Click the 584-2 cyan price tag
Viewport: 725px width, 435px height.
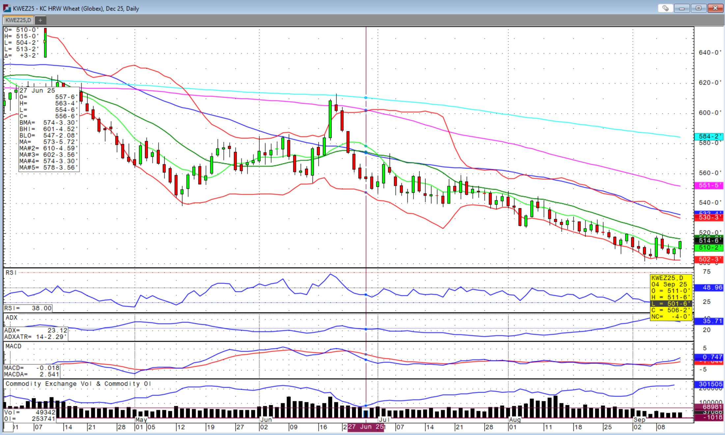(709, 137)
